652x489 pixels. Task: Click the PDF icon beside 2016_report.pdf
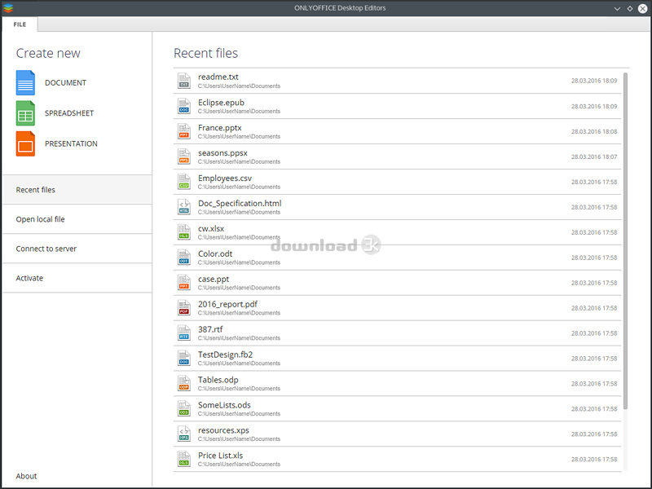click(x=184, y=308)
